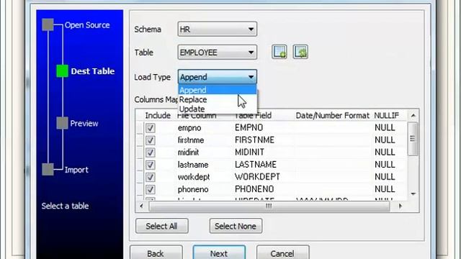Viewport: 461px width, 259px height.
Task: Choose Update in the Load Type list
Action: tap(218, 109)
